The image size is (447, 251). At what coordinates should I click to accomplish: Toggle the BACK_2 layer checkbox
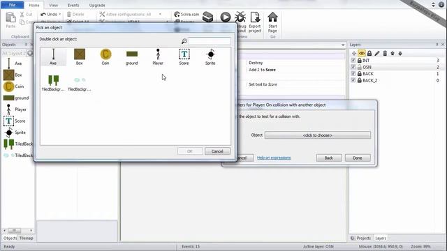click(353, 81)
